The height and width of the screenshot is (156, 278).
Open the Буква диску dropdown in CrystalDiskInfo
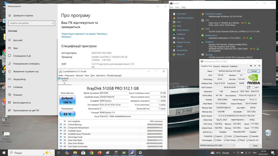coord(114,108)
